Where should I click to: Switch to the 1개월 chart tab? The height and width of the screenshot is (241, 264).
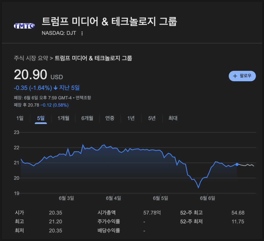coord(63,118)
